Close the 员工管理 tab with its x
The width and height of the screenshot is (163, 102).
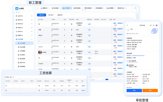(71, 8)
